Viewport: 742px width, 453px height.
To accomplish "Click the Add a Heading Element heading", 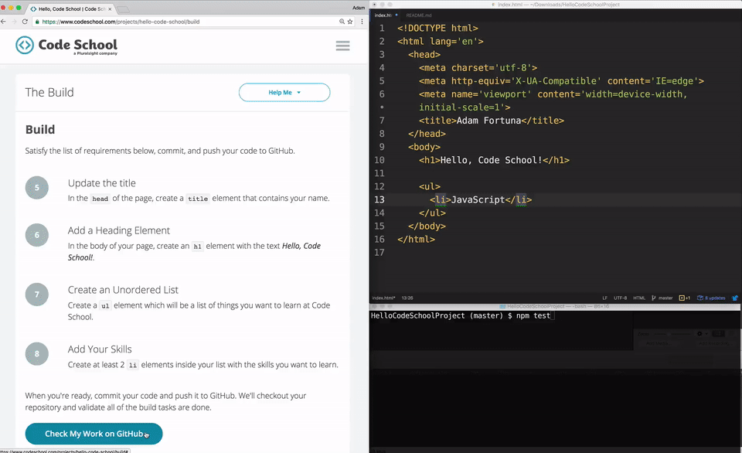I will [x=119, y=230].
